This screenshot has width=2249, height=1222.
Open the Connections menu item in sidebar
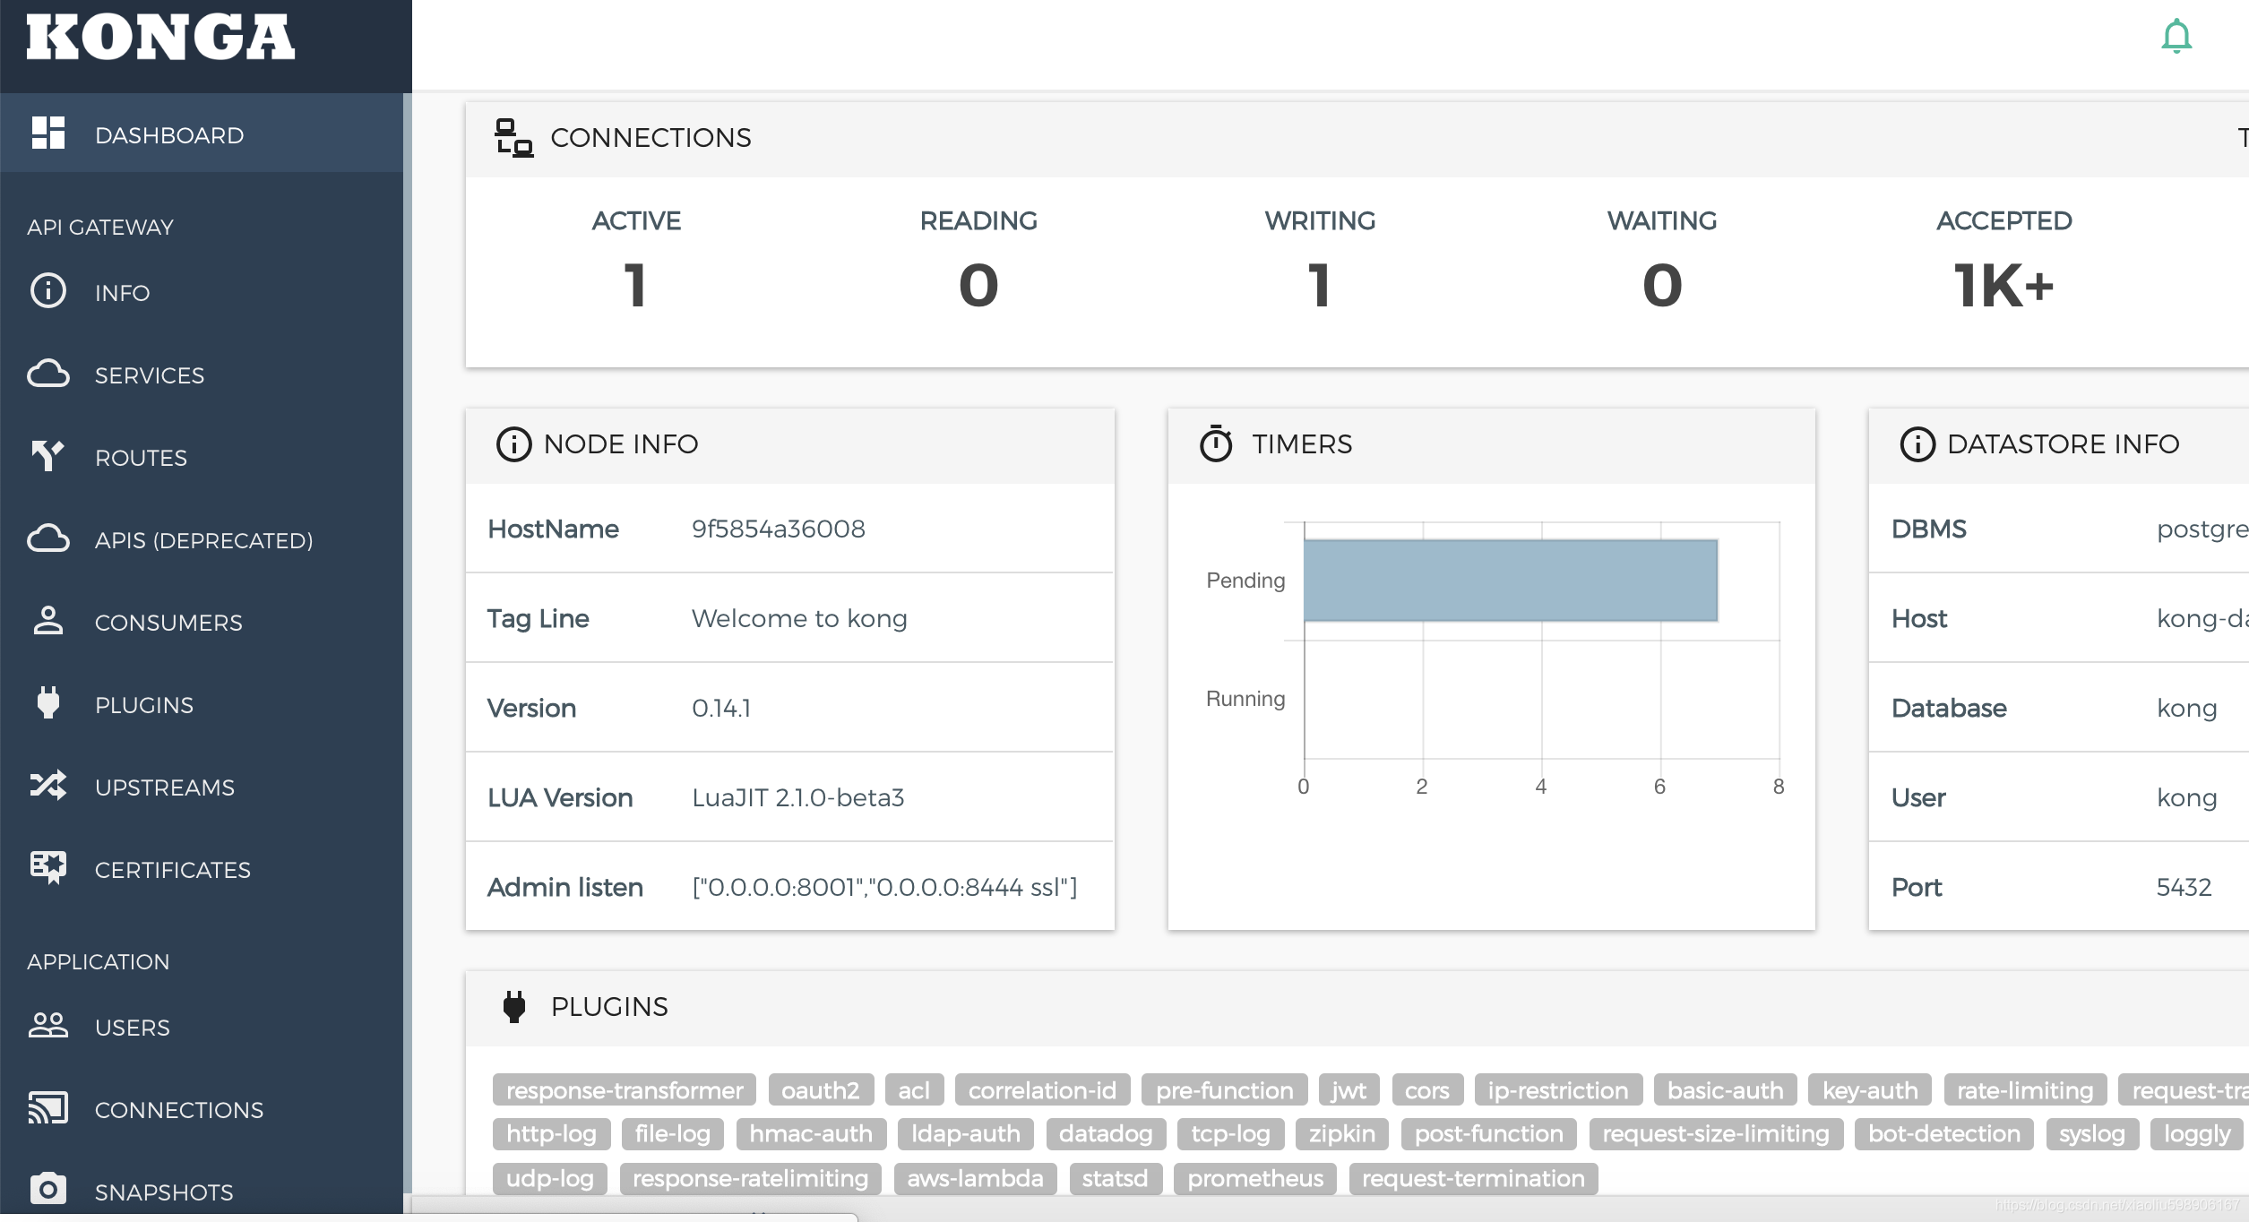pos(202,1108)
